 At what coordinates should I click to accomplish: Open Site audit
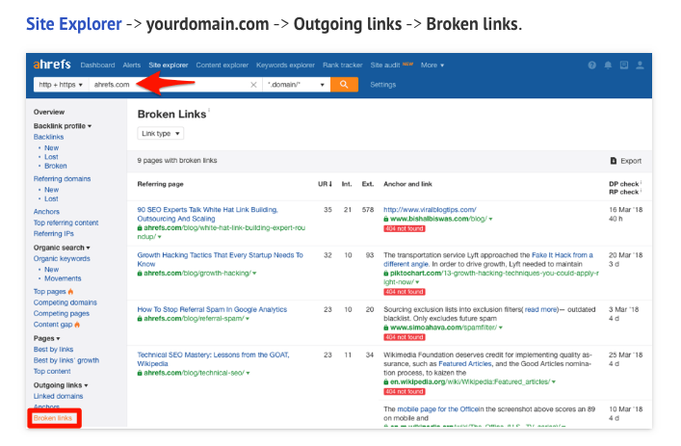coord(385,66)
